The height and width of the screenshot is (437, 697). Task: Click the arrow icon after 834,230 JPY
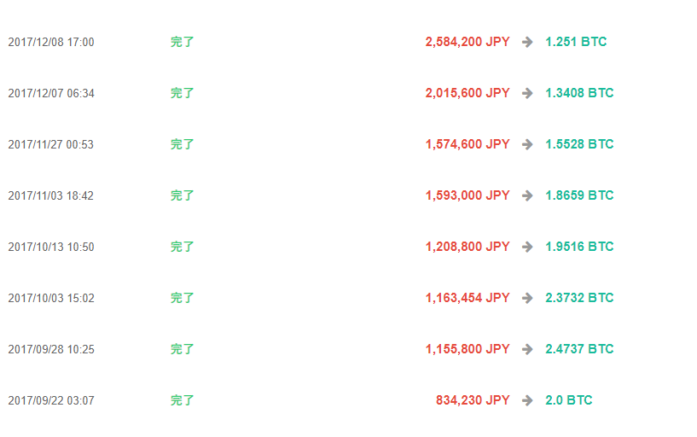pyautogui.click(x=527, y=400)
